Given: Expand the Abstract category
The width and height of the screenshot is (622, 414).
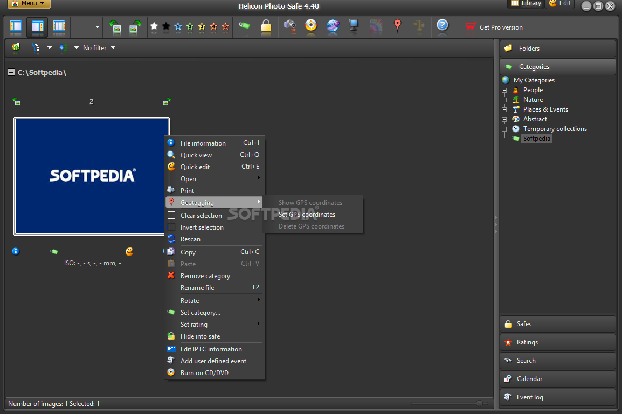Looking at the screenshot, I should pos(504,119).
